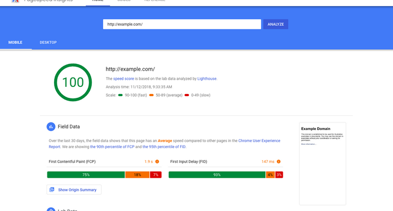Click the http://example.com/ result heading
The height and width of the screenshot is (211, 393).
(130, 69)
